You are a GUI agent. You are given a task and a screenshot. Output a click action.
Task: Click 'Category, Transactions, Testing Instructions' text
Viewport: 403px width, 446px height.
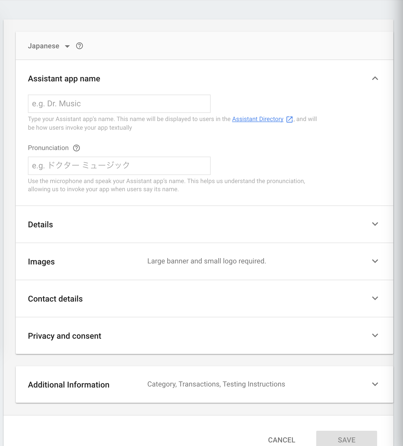216,384
